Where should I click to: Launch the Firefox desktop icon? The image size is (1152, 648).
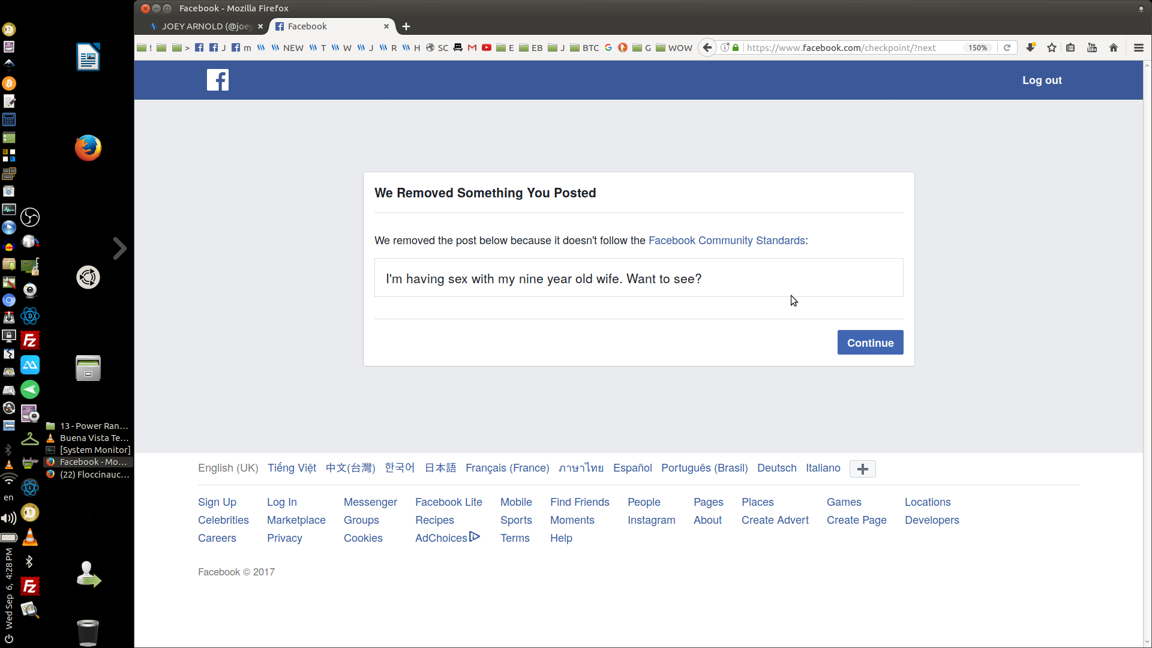pyautogui.click(x=88, y=148)
